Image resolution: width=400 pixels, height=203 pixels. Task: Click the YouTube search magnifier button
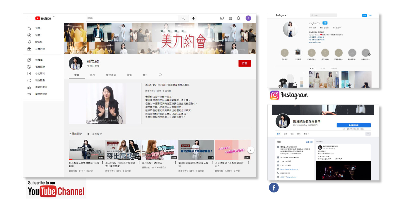(x=183, y=18)
